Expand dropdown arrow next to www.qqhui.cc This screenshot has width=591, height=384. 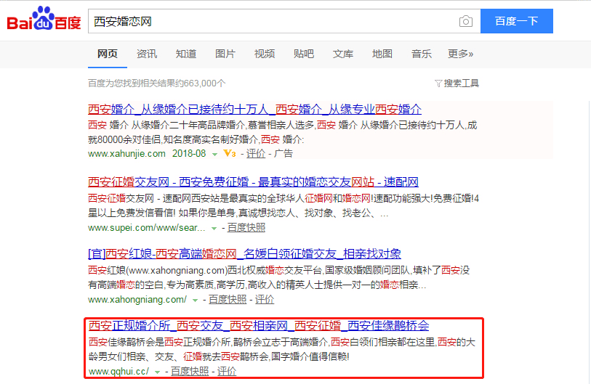(x=157, y=372)
